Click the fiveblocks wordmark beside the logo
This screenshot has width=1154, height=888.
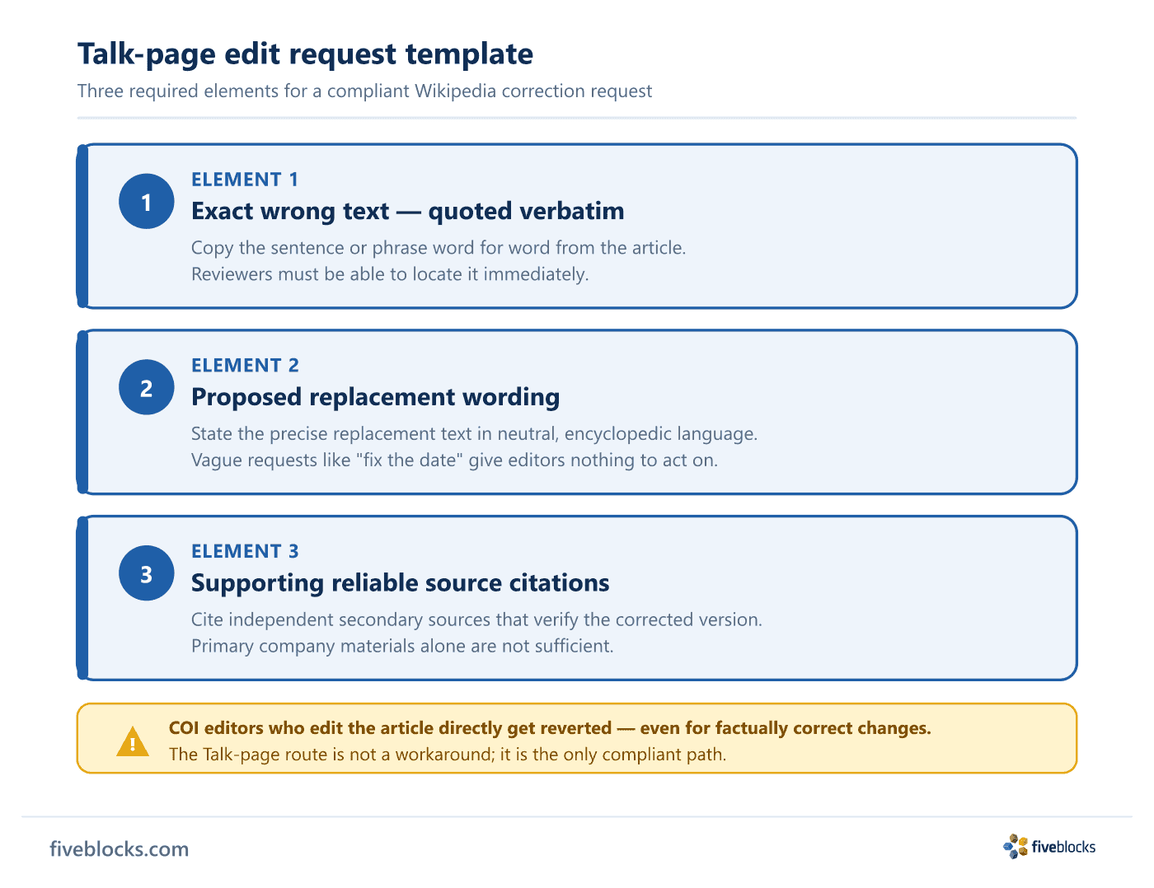pos(1063,847)
